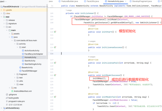The height and width of the screenshot is (111, 162).
Task: Click implements gutter icon beside initStart
Action: 55,32
